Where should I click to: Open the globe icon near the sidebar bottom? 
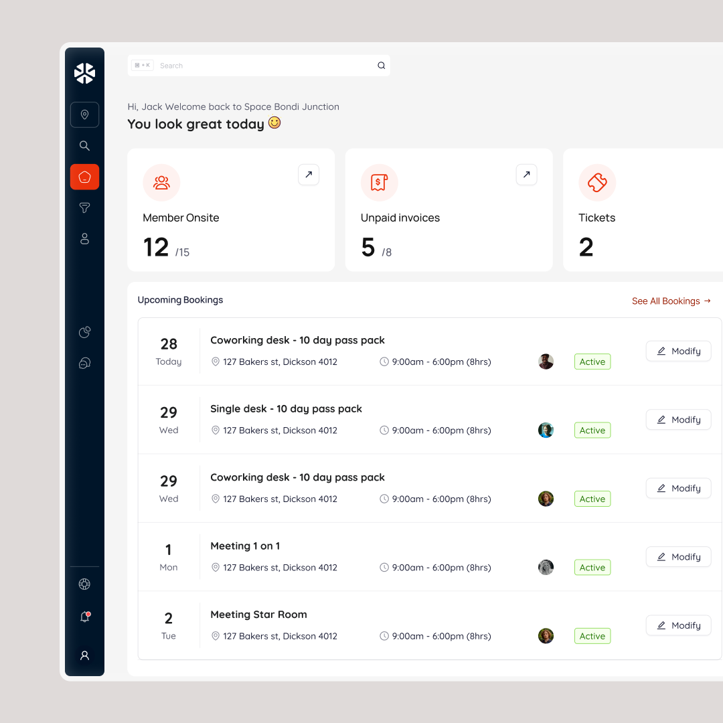[x=84, y=584]
